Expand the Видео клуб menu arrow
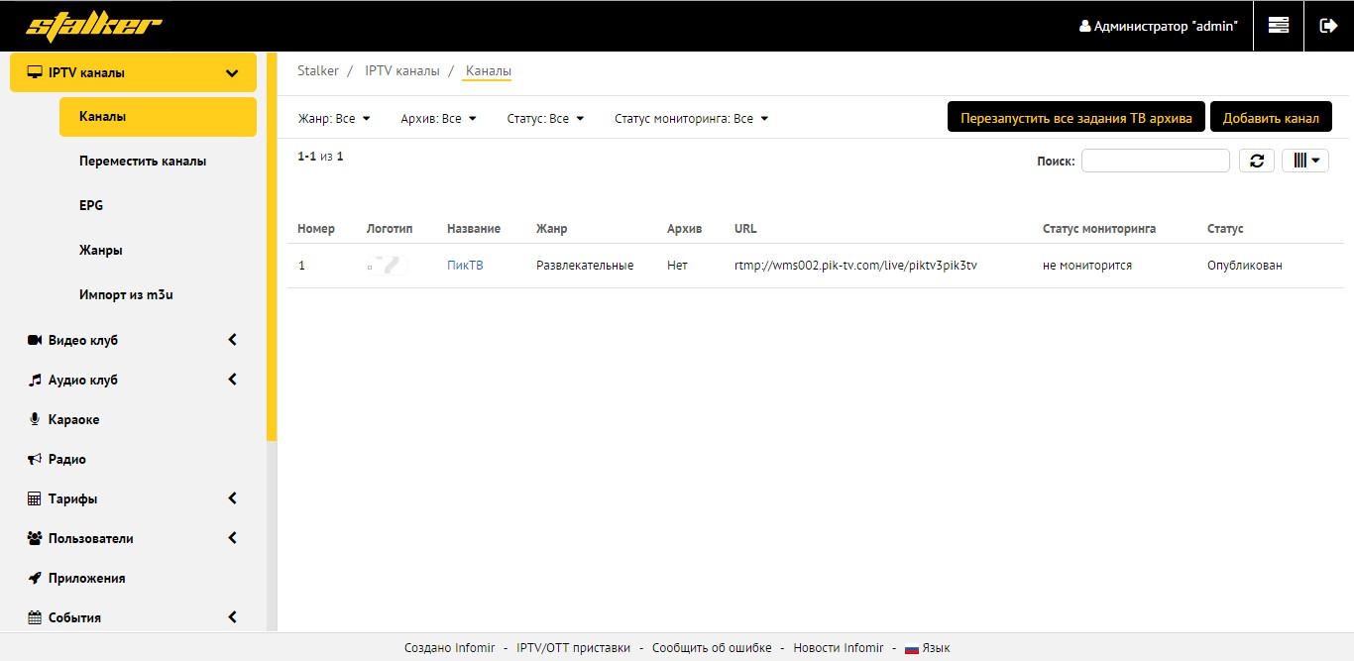The image size is (1354, 661). [x=233, y=340]
